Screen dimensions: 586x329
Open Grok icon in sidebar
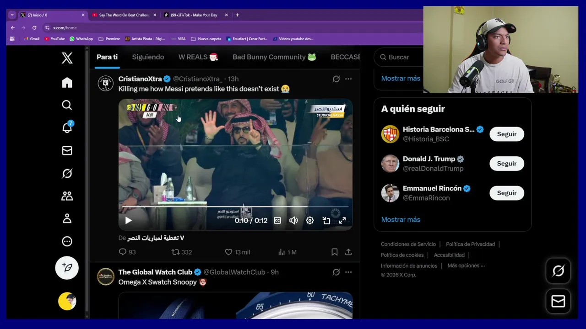point(67,173)
